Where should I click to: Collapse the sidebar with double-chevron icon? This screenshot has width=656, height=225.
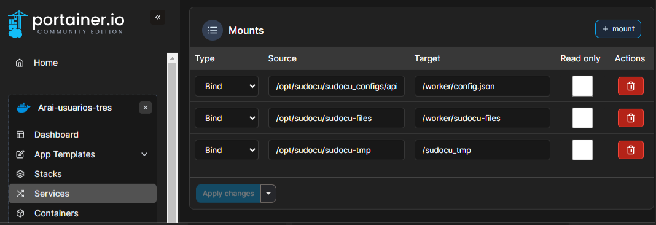pyautogui.click(x=158, y=17)
